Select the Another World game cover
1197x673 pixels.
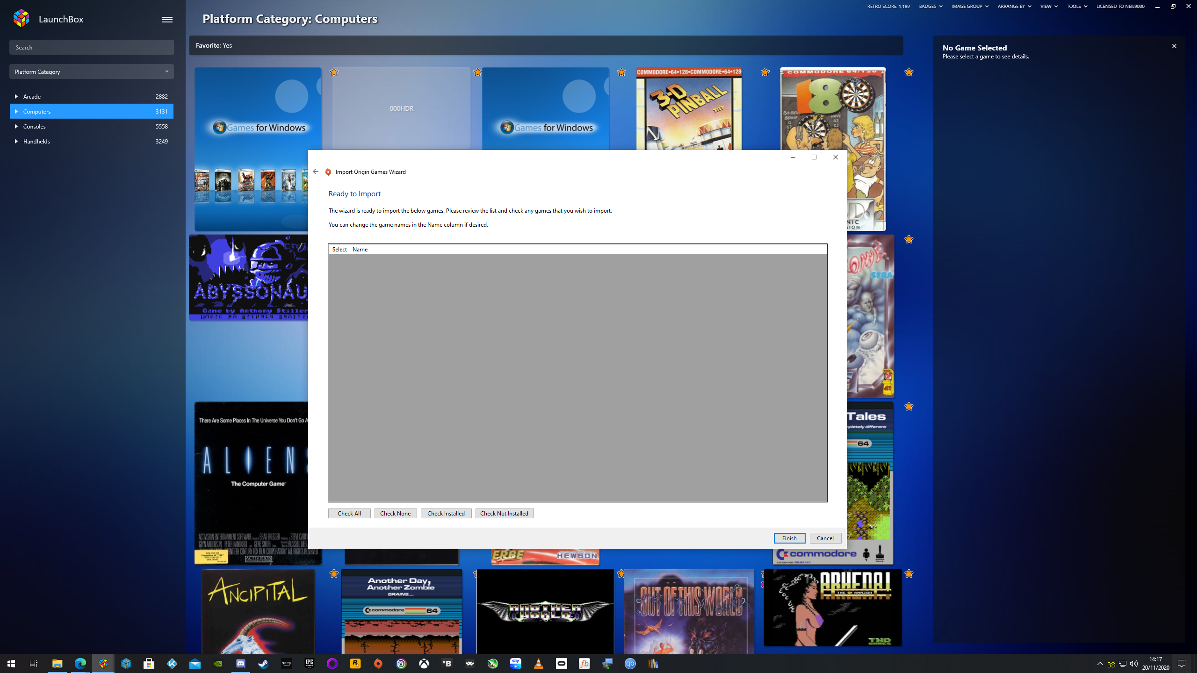545,611
